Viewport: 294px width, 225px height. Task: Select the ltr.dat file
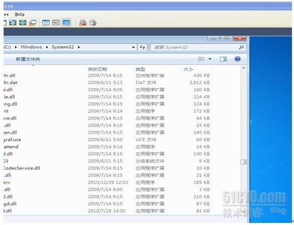10,83
